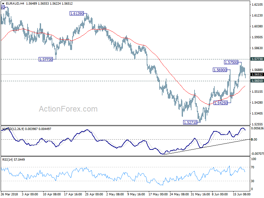Click the 15 Jun 08:00 date label
Image resolution: width=264 pixels, height=198 pixels.
pyautogui.click(x=242, y=194)
